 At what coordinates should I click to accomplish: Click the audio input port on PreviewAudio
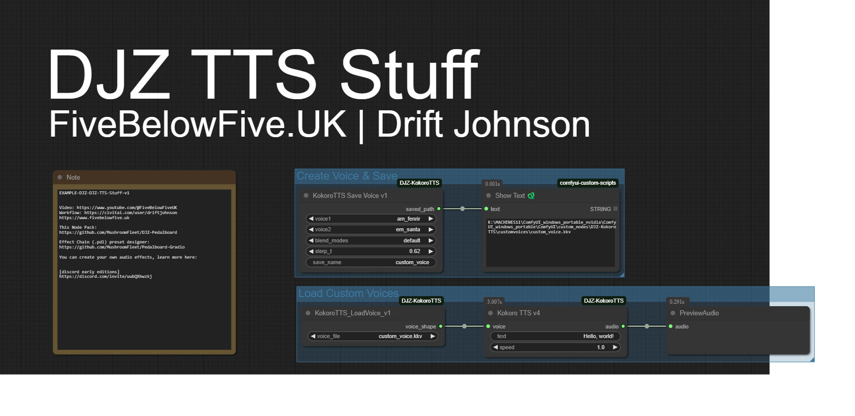click(x=671, y=326)
